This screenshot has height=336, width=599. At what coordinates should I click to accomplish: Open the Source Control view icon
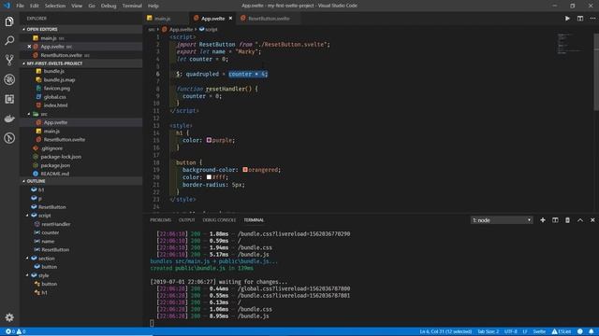9,60
